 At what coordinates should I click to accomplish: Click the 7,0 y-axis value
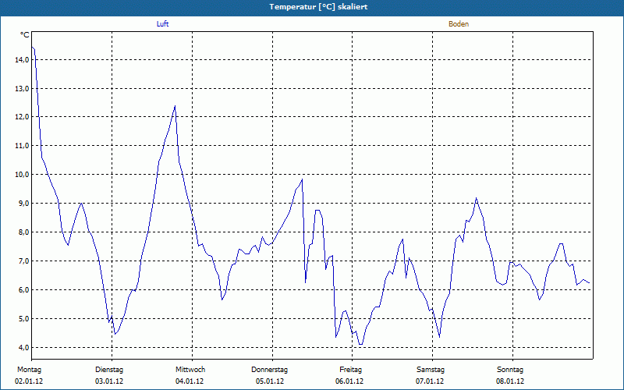(24, 261)
